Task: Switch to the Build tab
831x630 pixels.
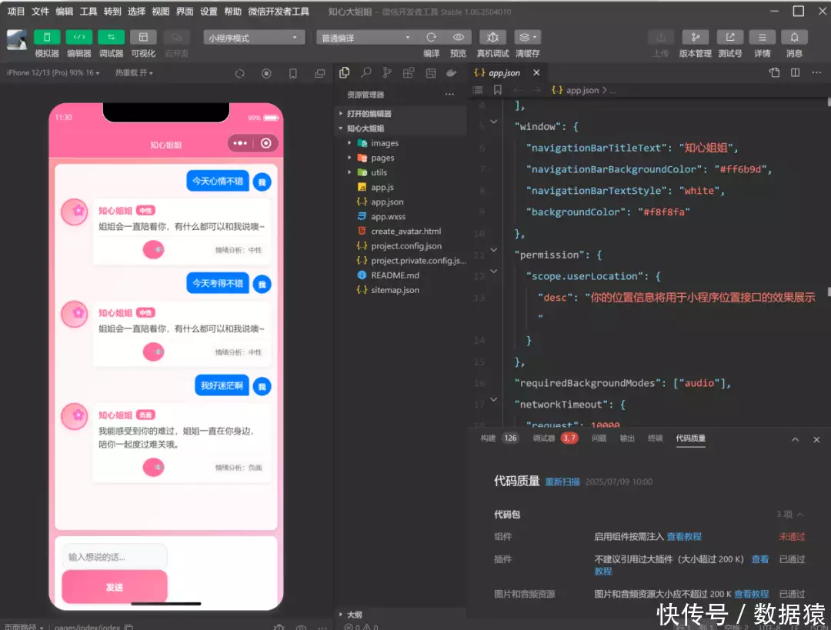Action: (488, 438)
